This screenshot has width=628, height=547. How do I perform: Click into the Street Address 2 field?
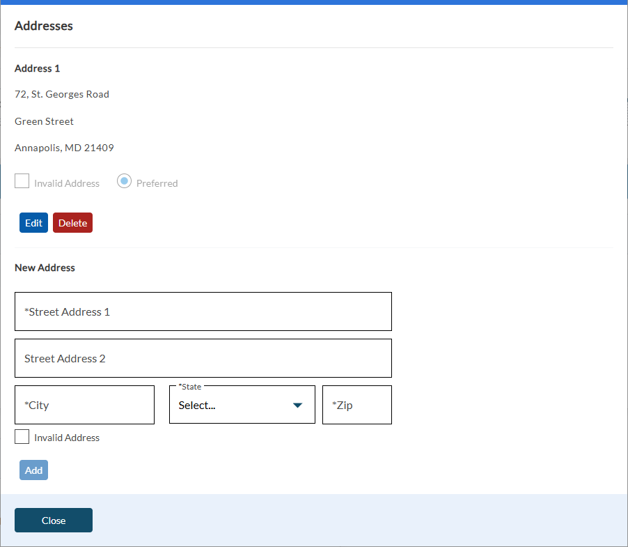[203, 358]
